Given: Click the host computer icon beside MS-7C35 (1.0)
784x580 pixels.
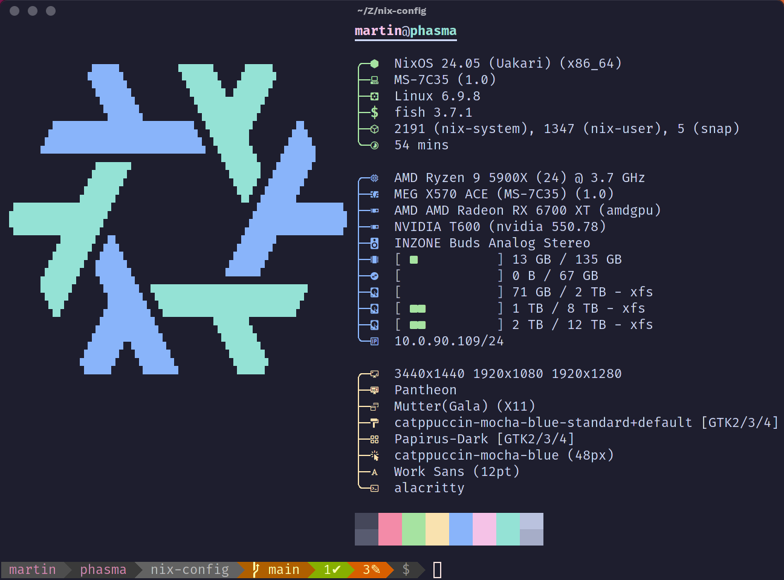Looking at the screenshot, I should (374, 80).
